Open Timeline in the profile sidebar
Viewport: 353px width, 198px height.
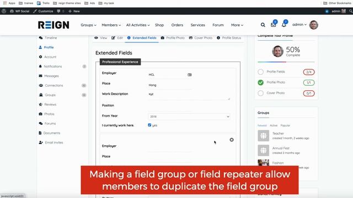pos(48,38)
